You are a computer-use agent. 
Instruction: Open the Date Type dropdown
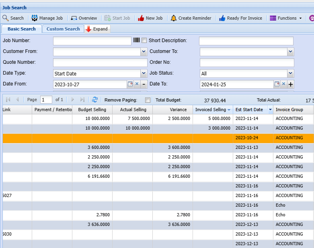[144, 73]
